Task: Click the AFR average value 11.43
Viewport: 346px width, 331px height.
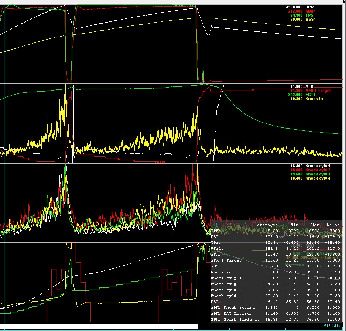Action: pyautogui.click(x=271, y=255)
